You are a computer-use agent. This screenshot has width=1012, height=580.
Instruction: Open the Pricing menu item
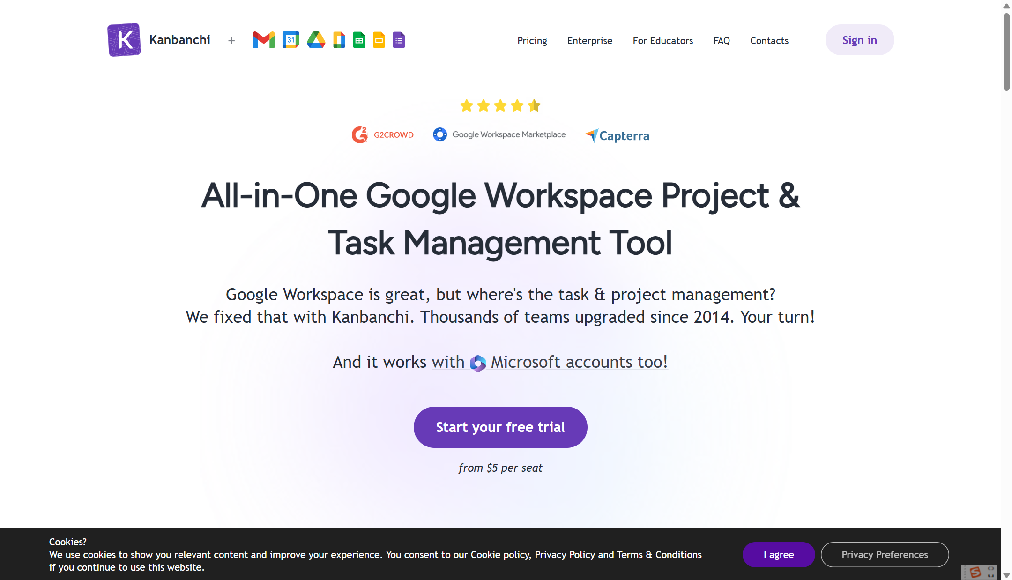(x=532, y=41)
